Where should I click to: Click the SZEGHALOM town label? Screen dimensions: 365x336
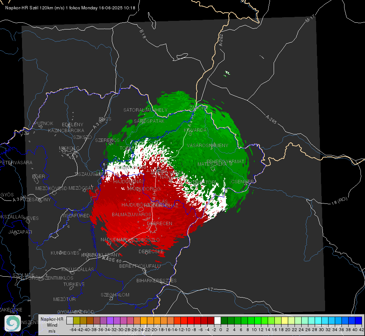tap(115, 295)
